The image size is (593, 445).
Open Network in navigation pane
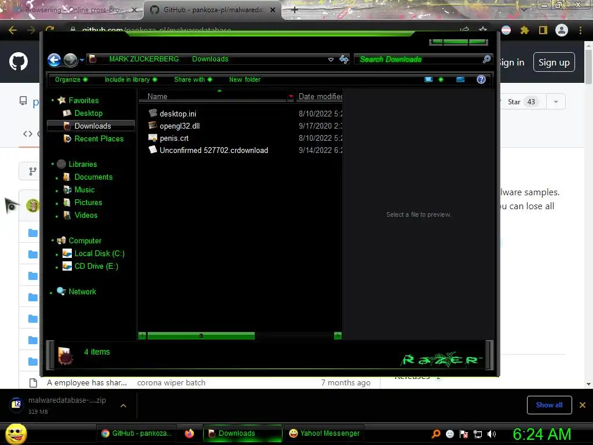pos(82,292)
